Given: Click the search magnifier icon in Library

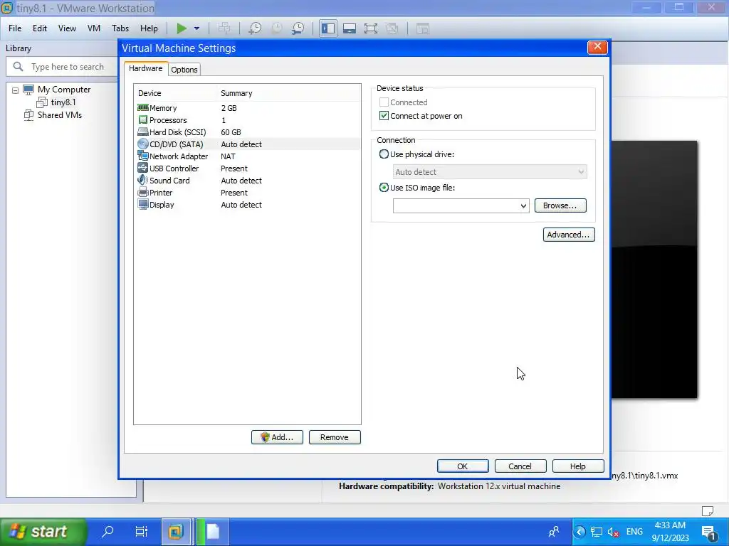Looking at the screenshot, I should 18,66.
